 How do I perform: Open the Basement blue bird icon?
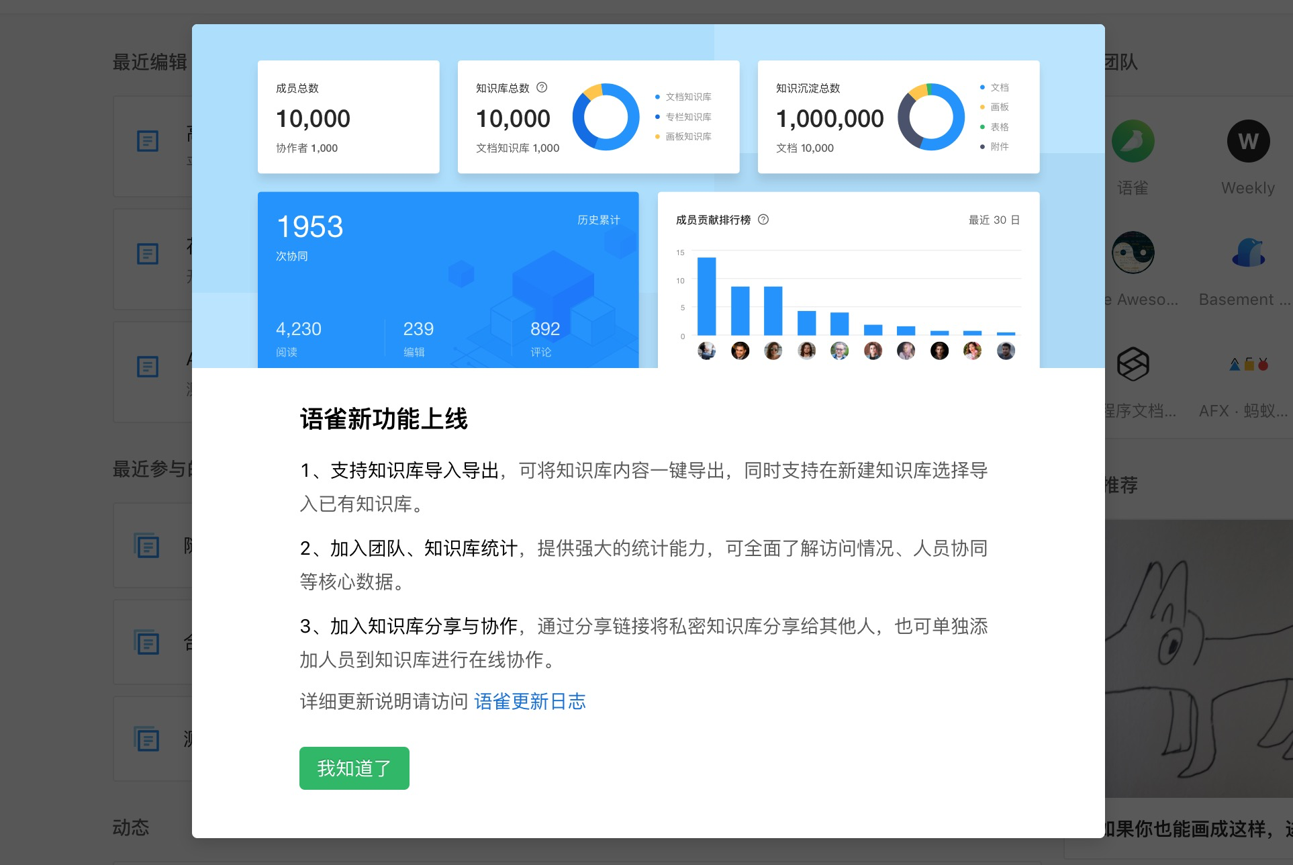tap(1248, 253)
